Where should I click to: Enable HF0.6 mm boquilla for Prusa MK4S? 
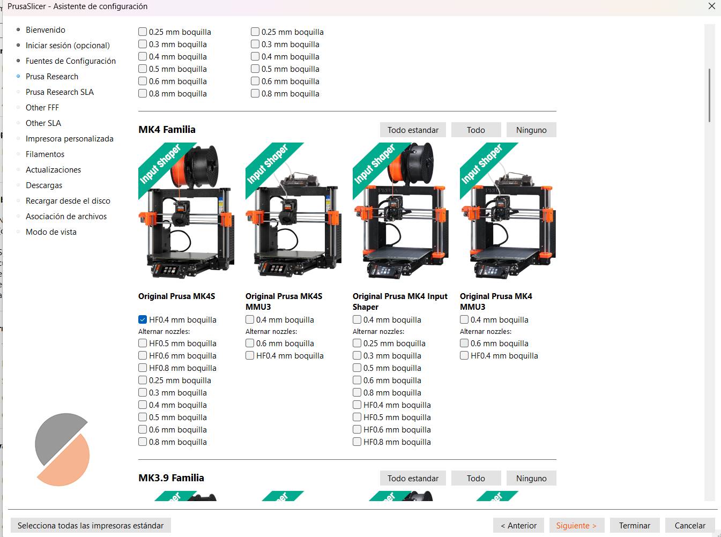pyautogui.click(x=143, y=356)
